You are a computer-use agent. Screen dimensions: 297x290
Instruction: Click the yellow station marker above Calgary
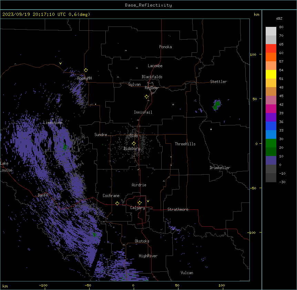[140, 203]
